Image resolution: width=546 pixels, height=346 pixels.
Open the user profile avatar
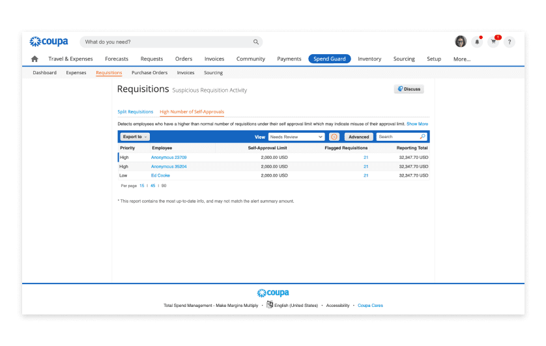(x=461, y=42)
